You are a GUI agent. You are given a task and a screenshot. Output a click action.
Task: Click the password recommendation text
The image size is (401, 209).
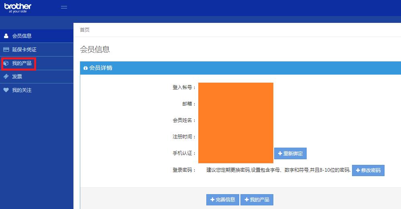point(279,170)
